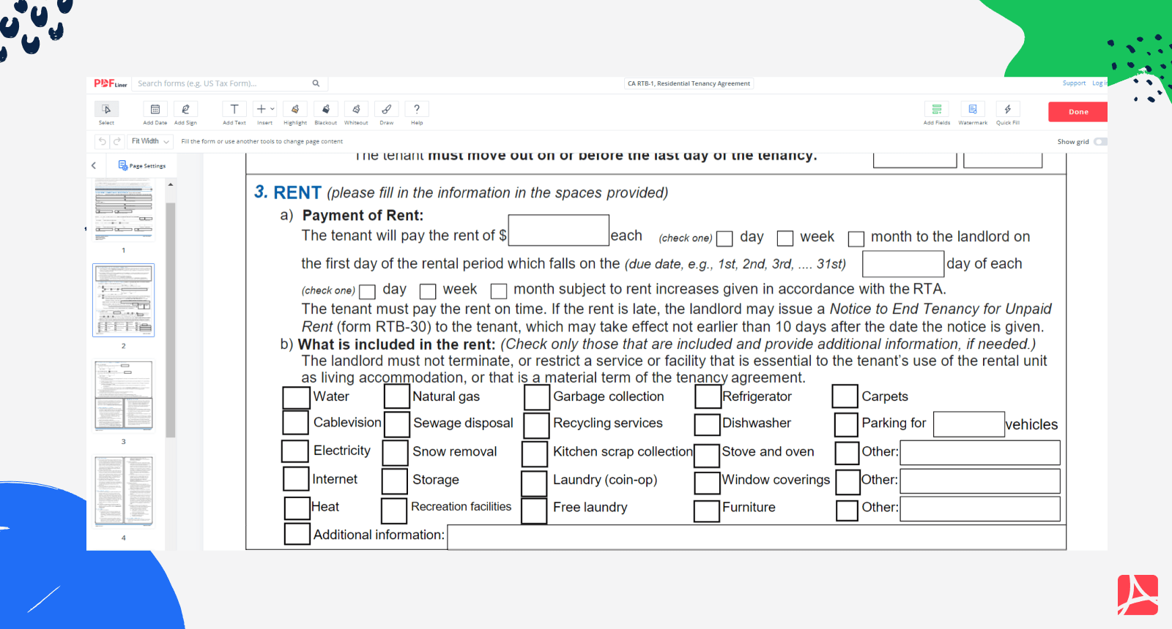
Task: Open page 4 thumbnail
Action: click(123, 491)
